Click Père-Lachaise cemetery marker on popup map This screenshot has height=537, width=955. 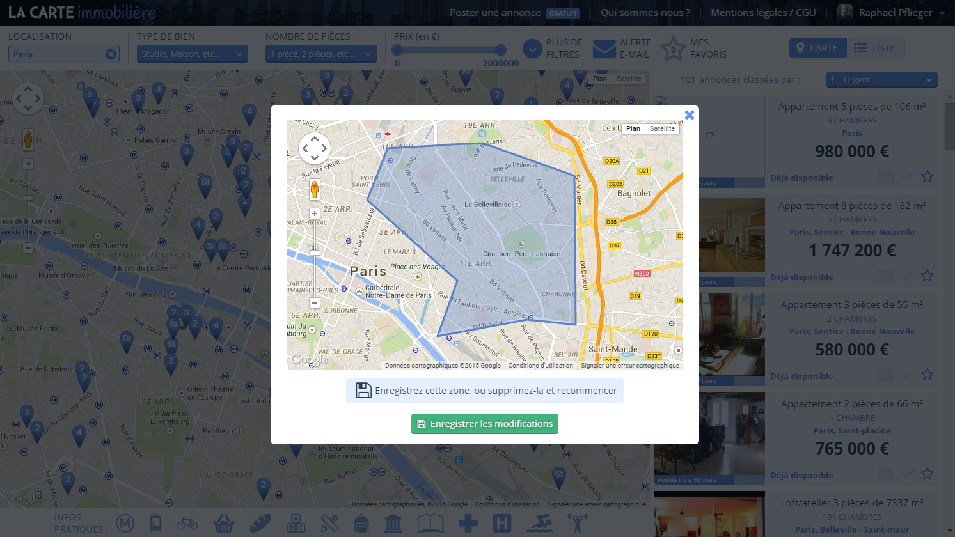(x=521, y=244)
